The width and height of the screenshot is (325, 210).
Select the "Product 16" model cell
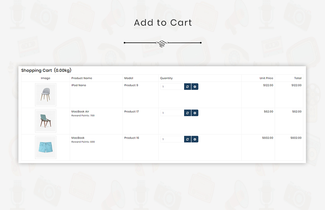(x=132, y=138)
